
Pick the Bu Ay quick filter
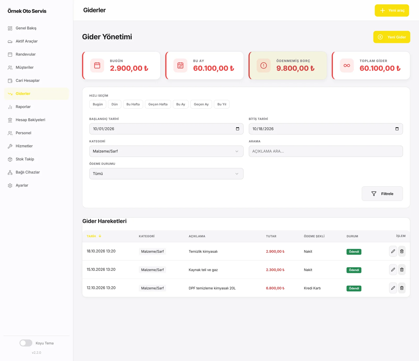tap(181, 104)
